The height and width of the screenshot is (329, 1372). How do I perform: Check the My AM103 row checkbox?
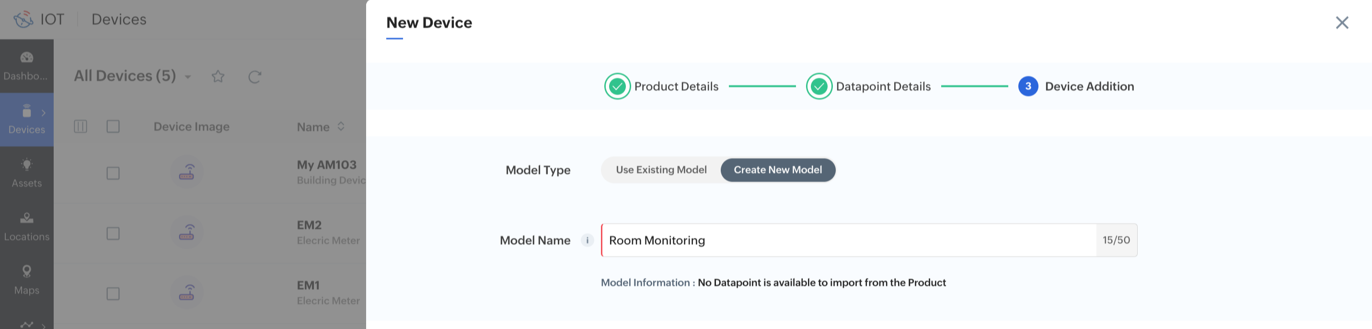(x=113, y=173)
